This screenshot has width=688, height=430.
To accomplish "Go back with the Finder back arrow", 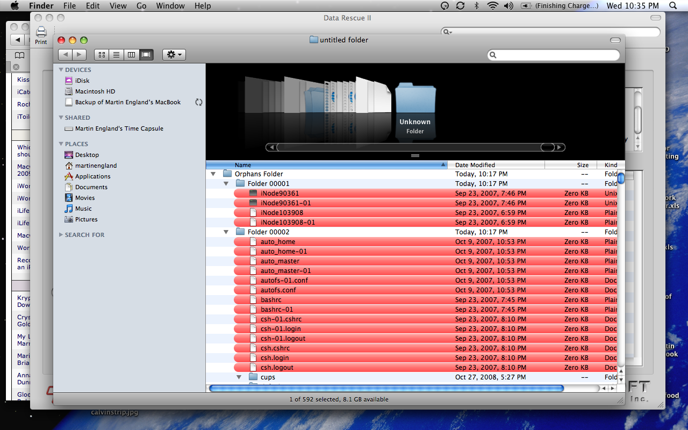I will coord(66,54).
